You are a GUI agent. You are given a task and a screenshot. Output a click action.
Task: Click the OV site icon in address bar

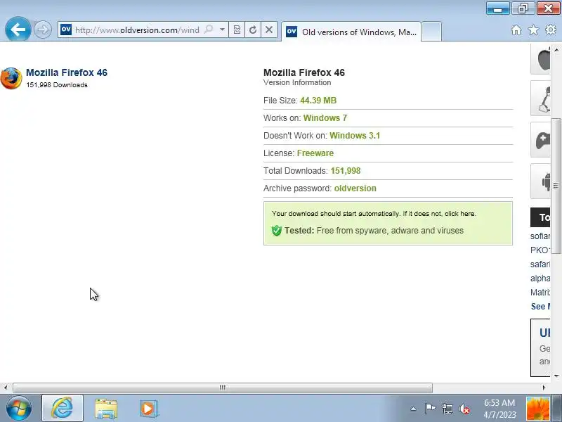[x=66, y=30]
